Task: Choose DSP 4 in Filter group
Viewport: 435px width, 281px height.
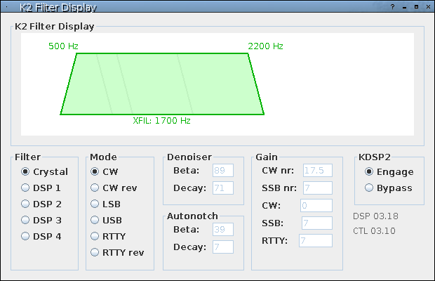Action: [x=26, y=236]
